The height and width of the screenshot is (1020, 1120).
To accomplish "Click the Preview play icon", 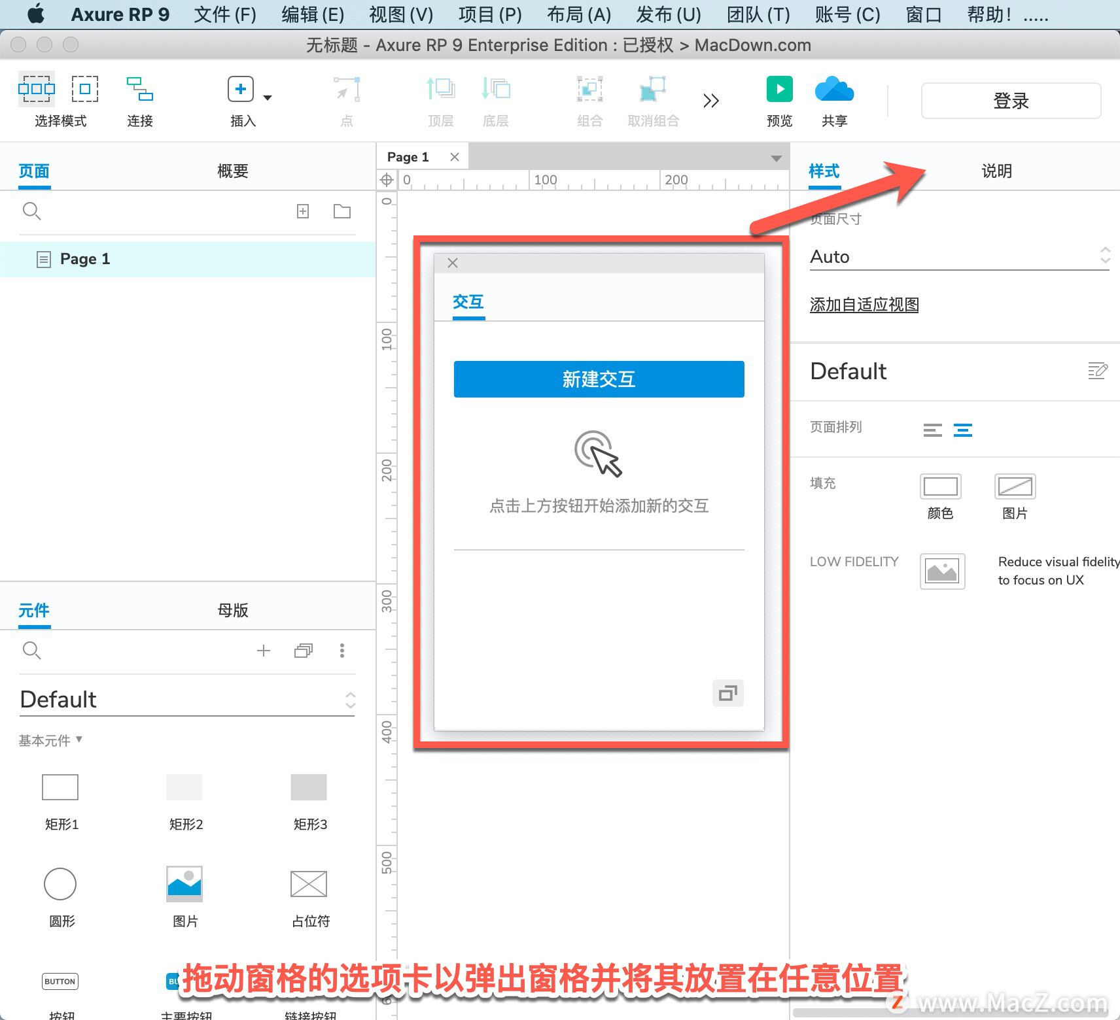I will (x=779, y=90).
